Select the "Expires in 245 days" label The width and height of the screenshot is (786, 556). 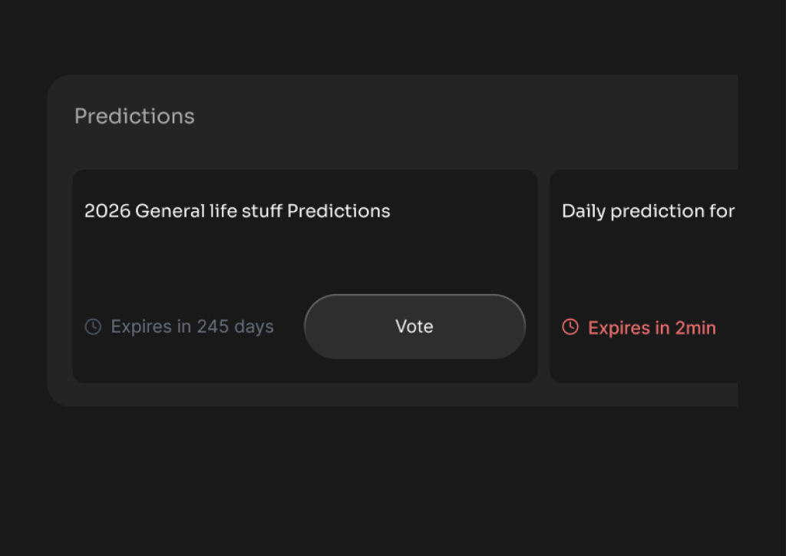click(x=192, y=327)
